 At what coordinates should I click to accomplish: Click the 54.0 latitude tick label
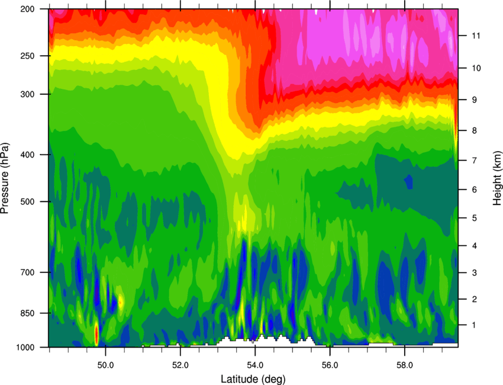[x=256, y=365]
